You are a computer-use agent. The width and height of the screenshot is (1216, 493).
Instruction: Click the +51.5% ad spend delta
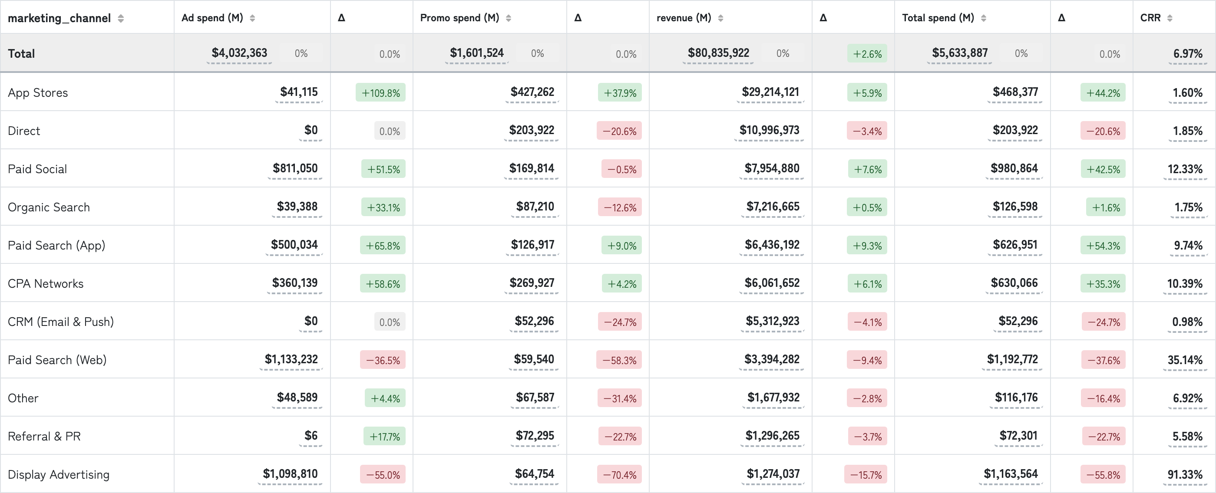pos(383,169)
